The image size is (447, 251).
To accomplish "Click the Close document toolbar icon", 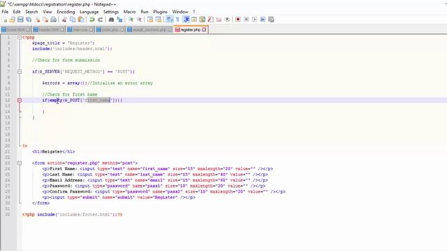I will [x=37, y=20].
